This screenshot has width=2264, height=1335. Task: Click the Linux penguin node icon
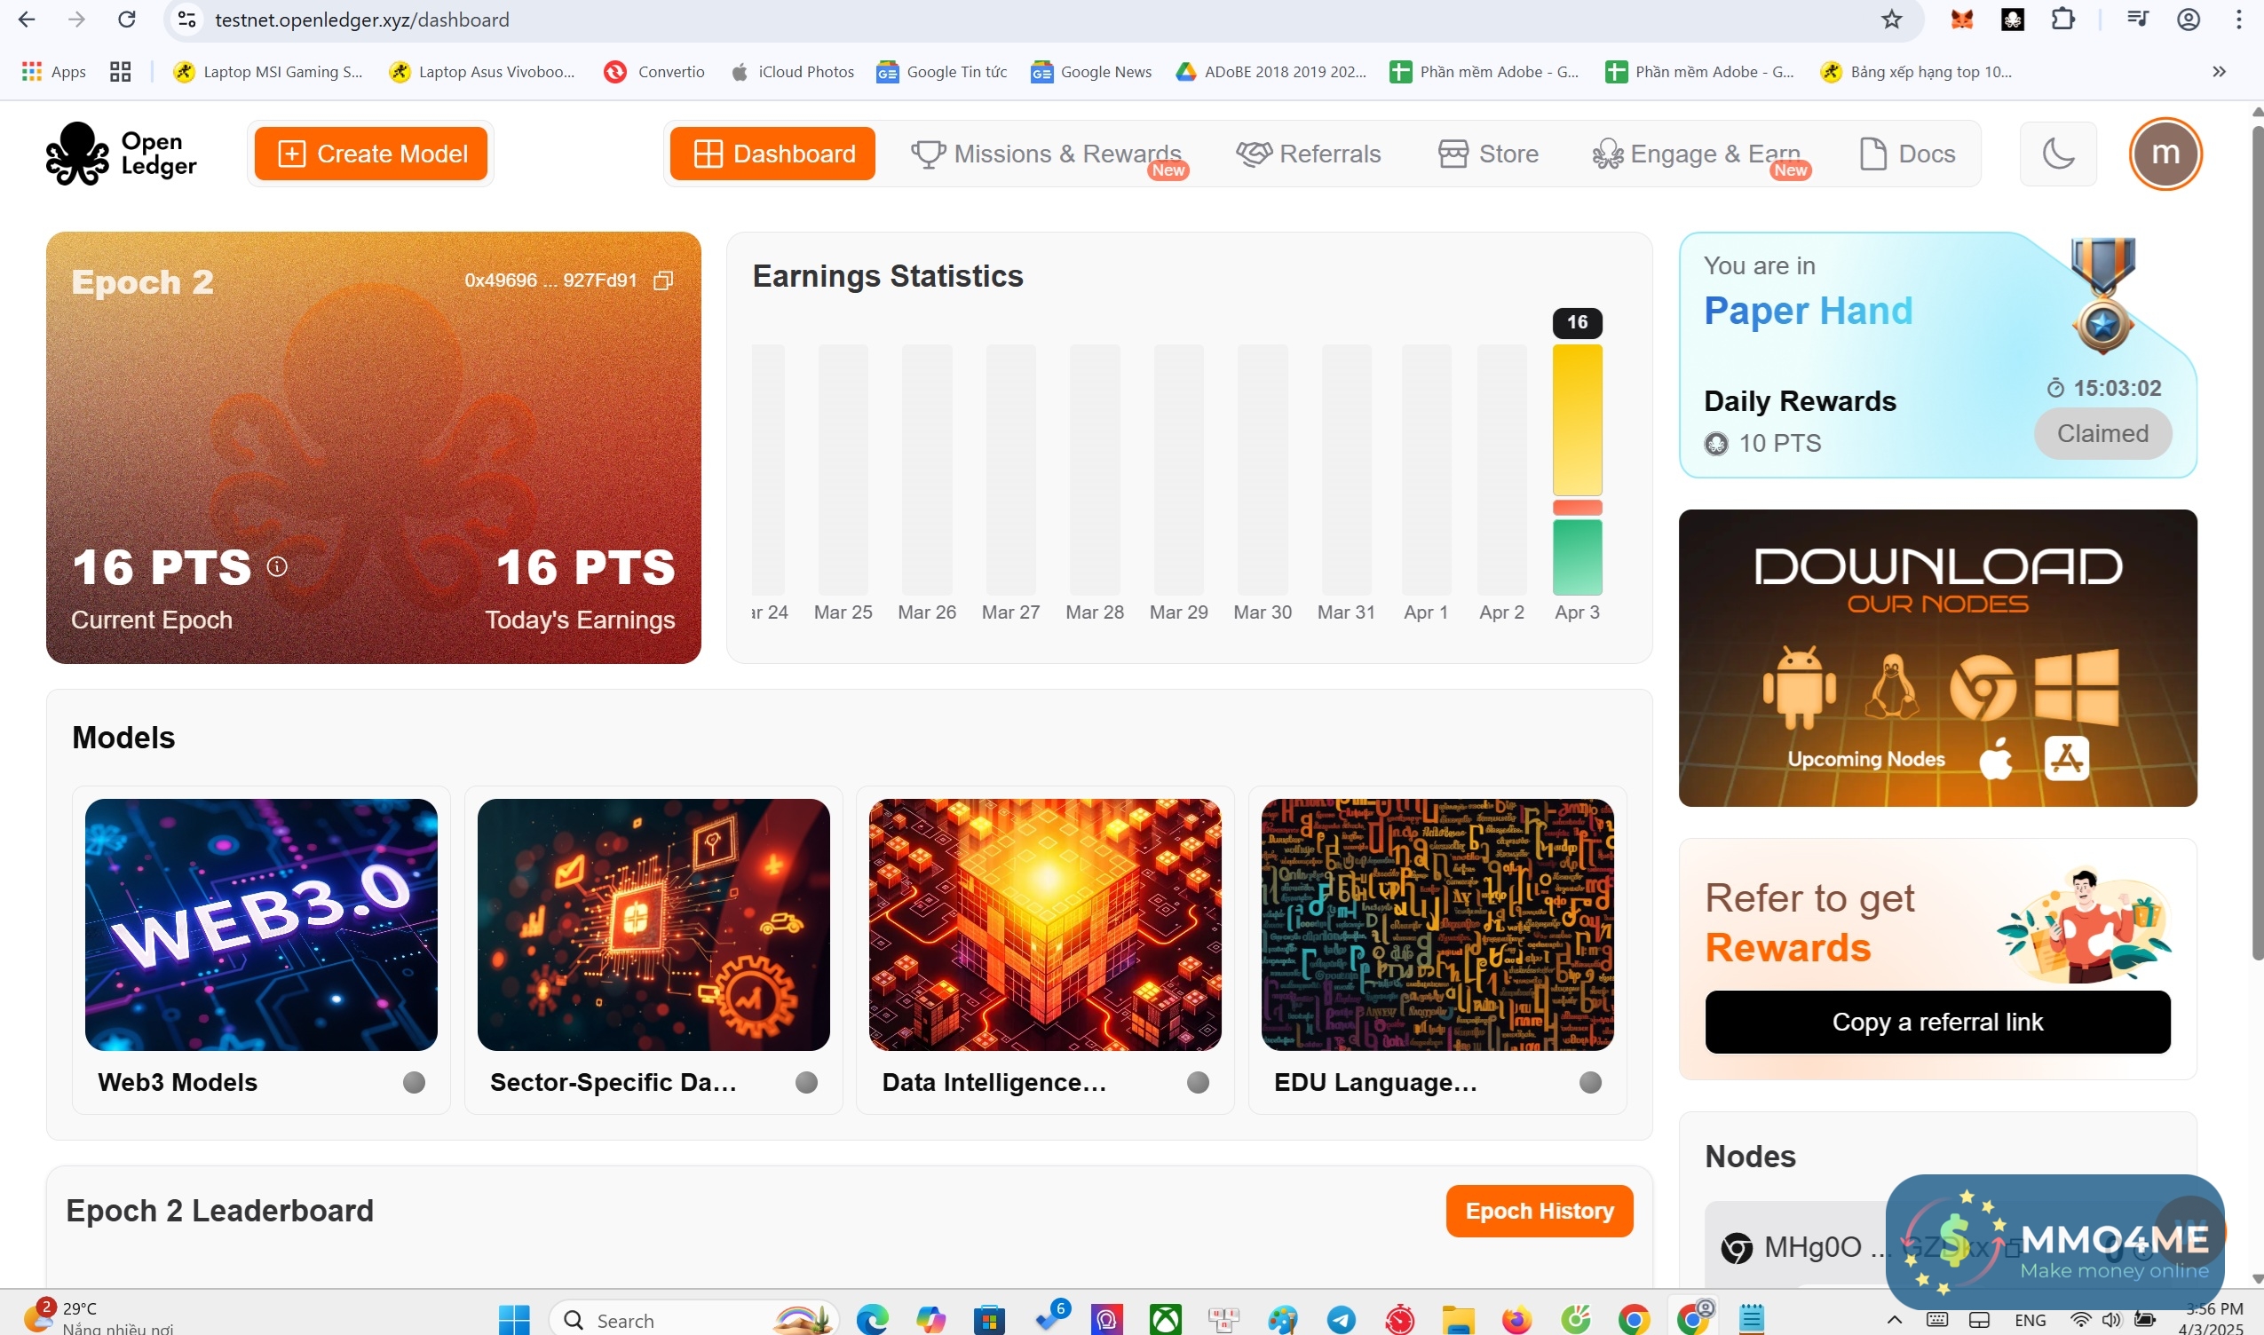tap(1891, 687)
